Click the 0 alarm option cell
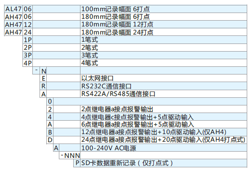 point(50,101)
